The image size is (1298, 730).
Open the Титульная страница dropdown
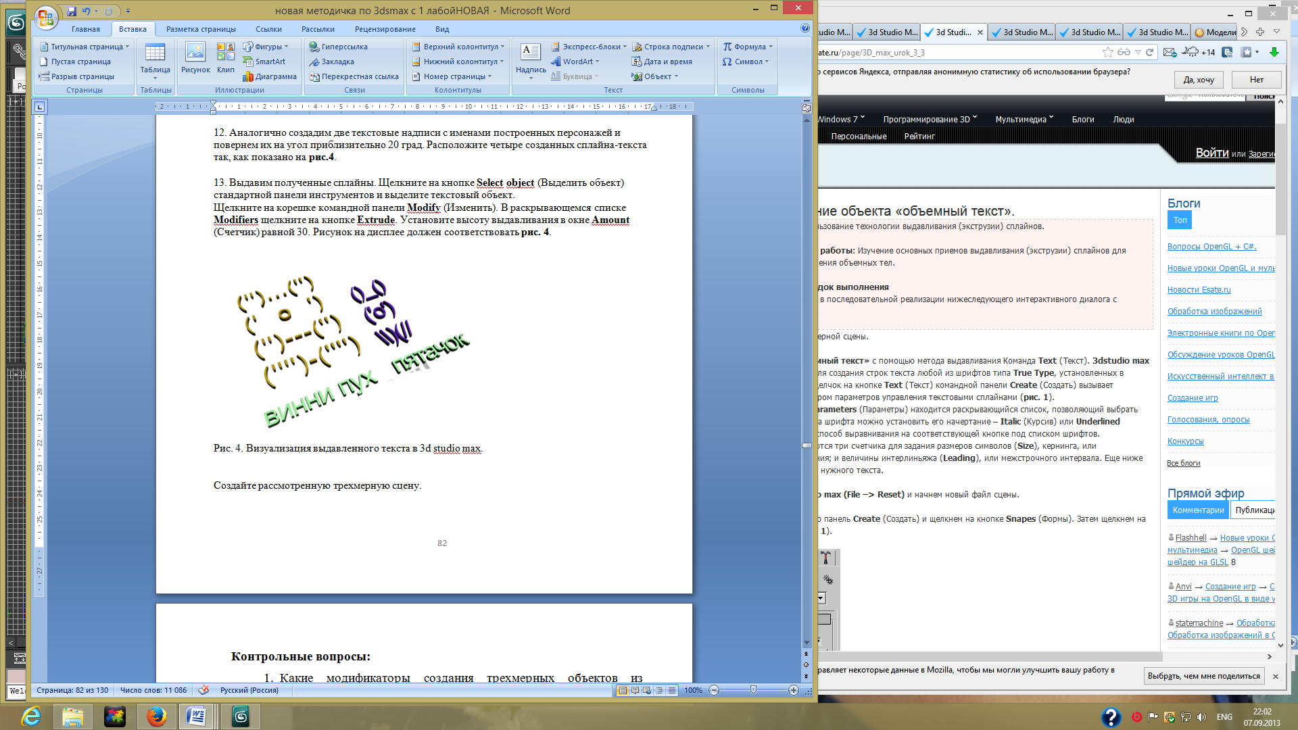(84, 47)
